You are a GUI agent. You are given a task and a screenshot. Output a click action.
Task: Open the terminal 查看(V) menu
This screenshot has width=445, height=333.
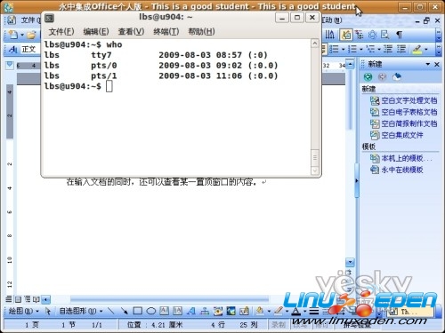(x=131, y=31)
